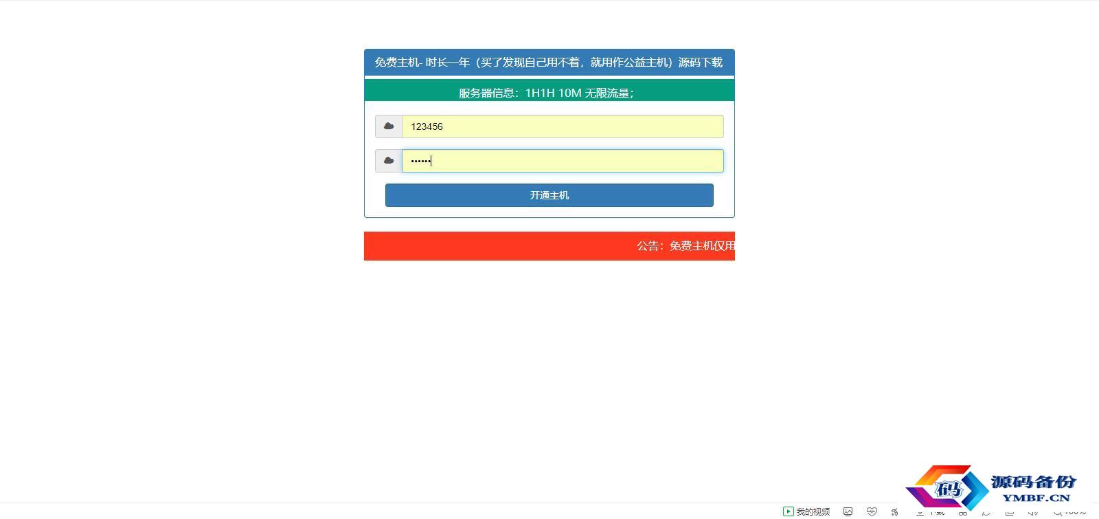This screenshot has width=1099, height=519.
Task: Click the password field with masked dots
Action: click(x=563, y=161)
